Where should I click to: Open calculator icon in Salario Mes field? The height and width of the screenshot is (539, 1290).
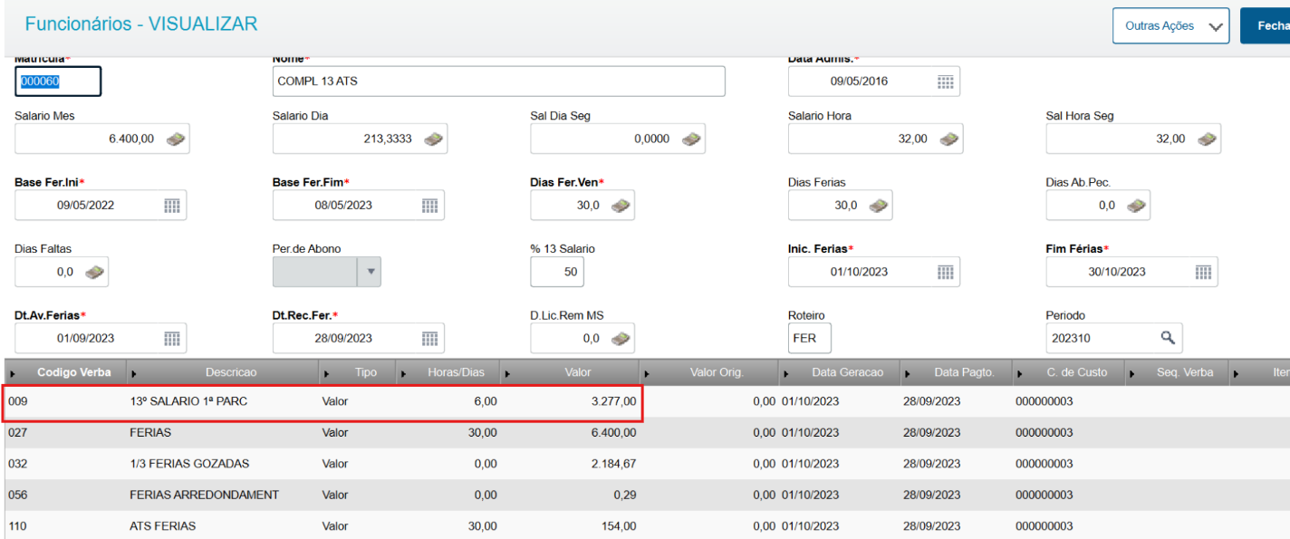coord(176,139)
